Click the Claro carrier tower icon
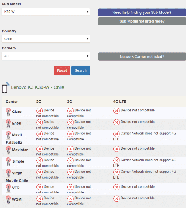Viewport: 186px width, 208px height. point(8,112)
